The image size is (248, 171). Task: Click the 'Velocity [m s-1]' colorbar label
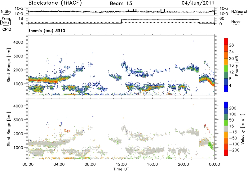click(x=242, y=129)
